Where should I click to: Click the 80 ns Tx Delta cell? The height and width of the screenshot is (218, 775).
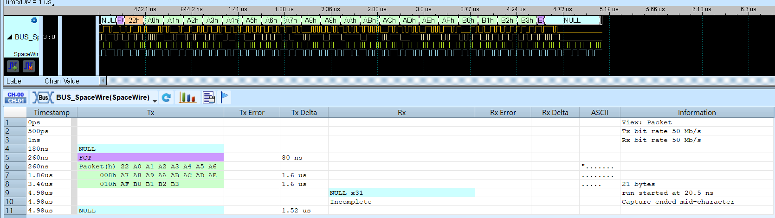[304, 158]
